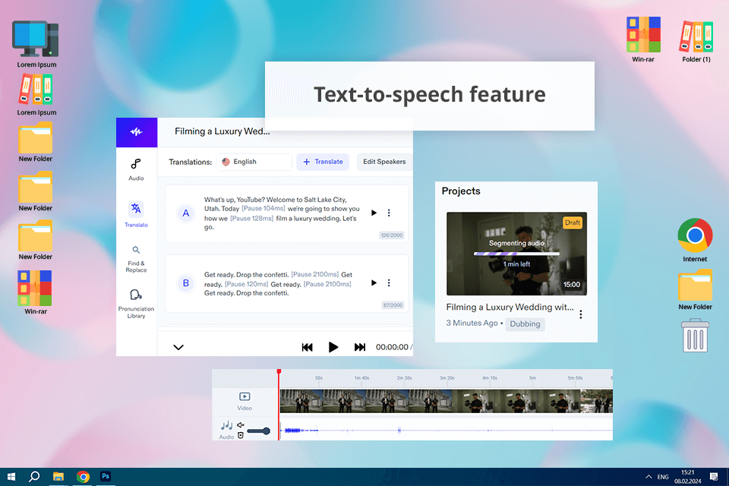Play speaker A segment audio
729x486 pixels.
point(374,213)
